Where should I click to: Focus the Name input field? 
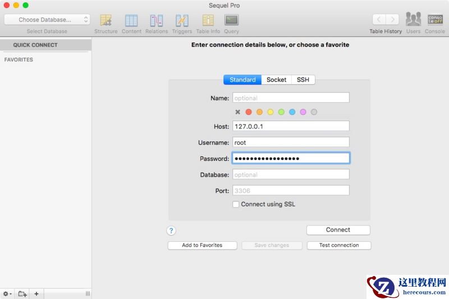(291, 98)
